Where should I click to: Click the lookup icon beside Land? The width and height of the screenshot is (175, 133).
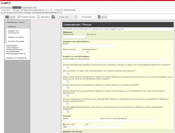tap(64, 124)
